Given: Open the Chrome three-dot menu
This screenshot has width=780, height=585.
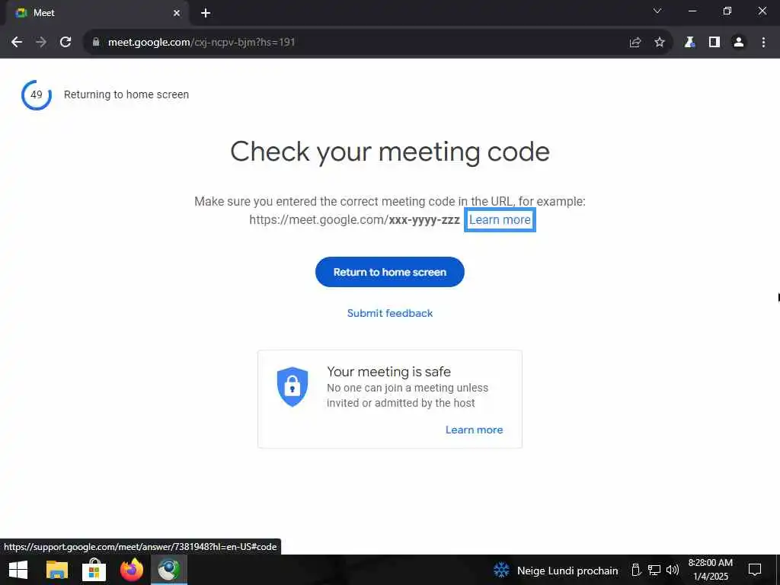Looking at the screenshot, I should (x=763, y=43).
